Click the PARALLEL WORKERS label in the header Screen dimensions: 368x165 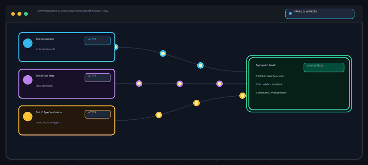pyautogui.click(x=305, y=11)
